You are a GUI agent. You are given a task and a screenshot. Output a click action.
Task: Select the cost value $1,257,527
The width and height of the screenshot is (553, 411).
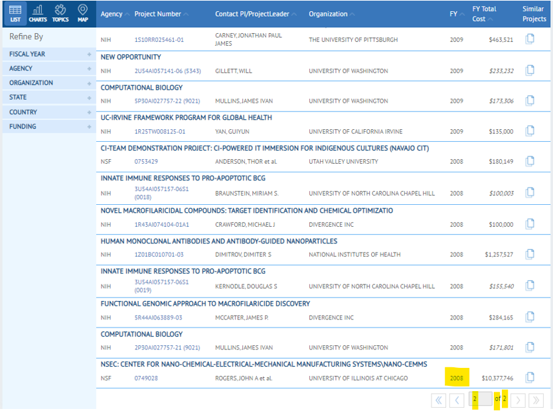click(x=499, y=255)
